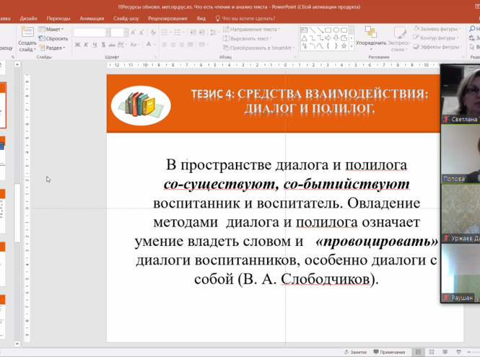This screenshot has height=357, width=480.
Task: Increase list indent level
Action: point(201,32)
